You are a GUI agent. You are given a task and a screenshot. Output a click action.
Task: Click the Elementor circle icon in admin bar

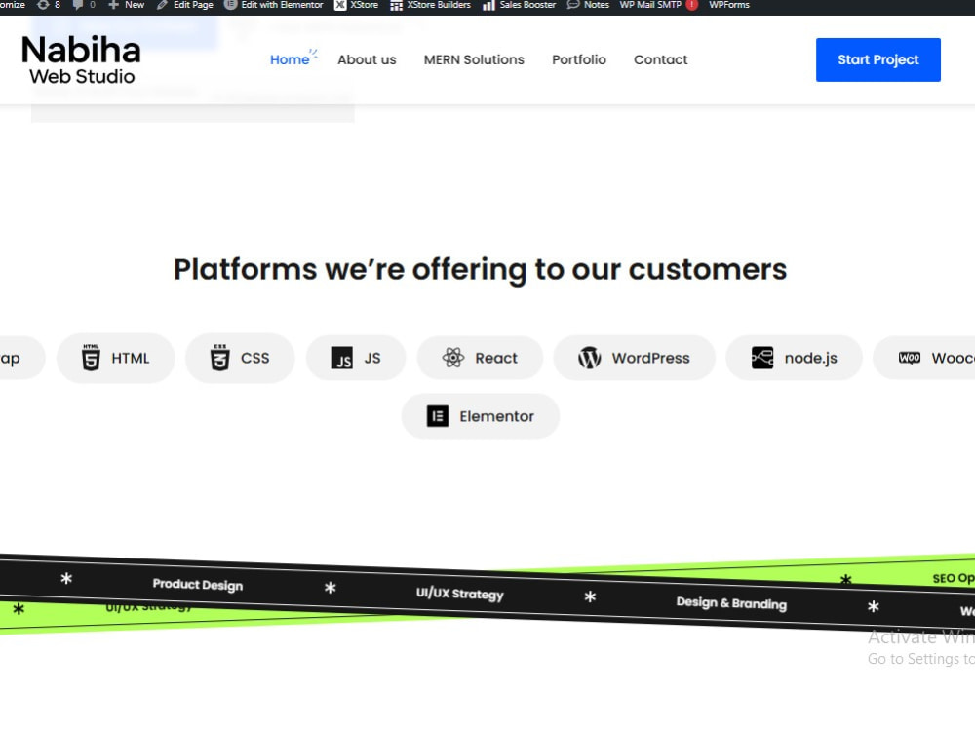[x=230, y=5]
